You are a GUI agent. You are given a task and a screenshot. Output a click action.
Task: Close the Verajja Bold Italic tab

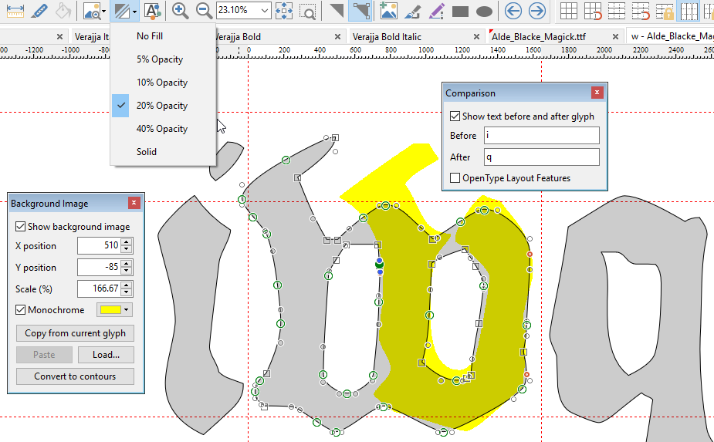pyautogui.click(x=476, y=37)
